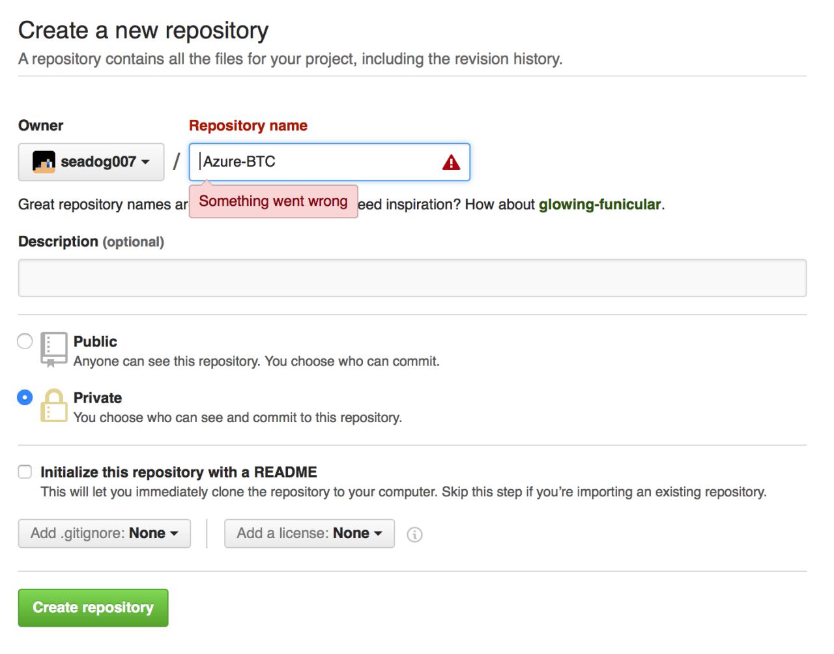Select the Private radio button

[25, 397]
